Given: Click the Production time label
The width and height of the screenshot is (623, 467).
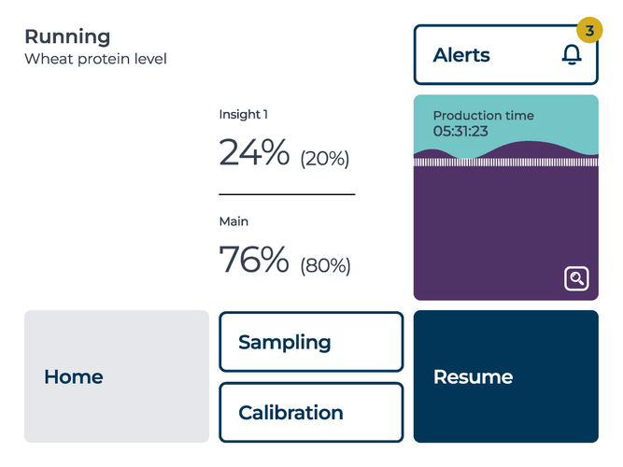Looking at the screenshot, I should (x=483, y=115).
